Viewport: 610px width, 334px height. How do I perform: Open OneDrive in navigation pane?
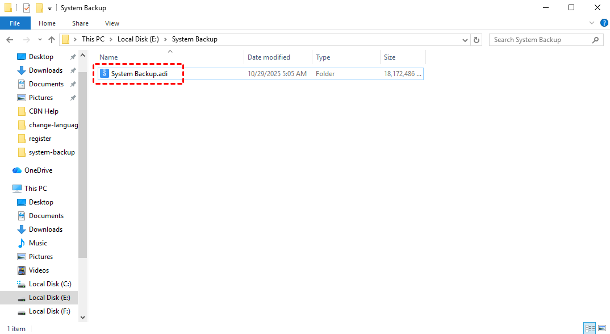pos(38,170)
